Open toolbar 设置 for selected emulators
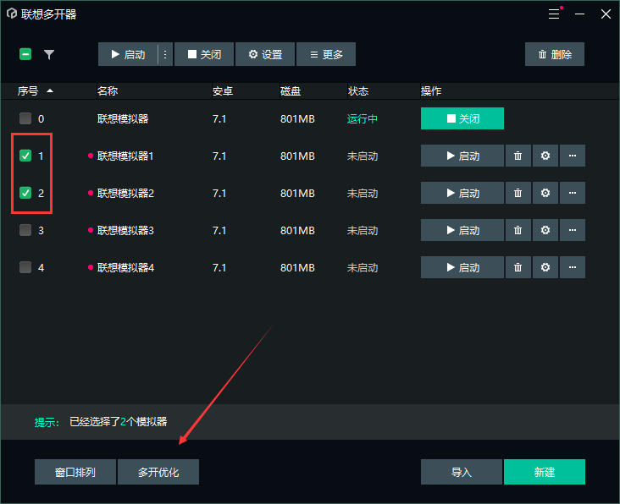The height and width of the screenshot is (504, 620). point(265,54)
